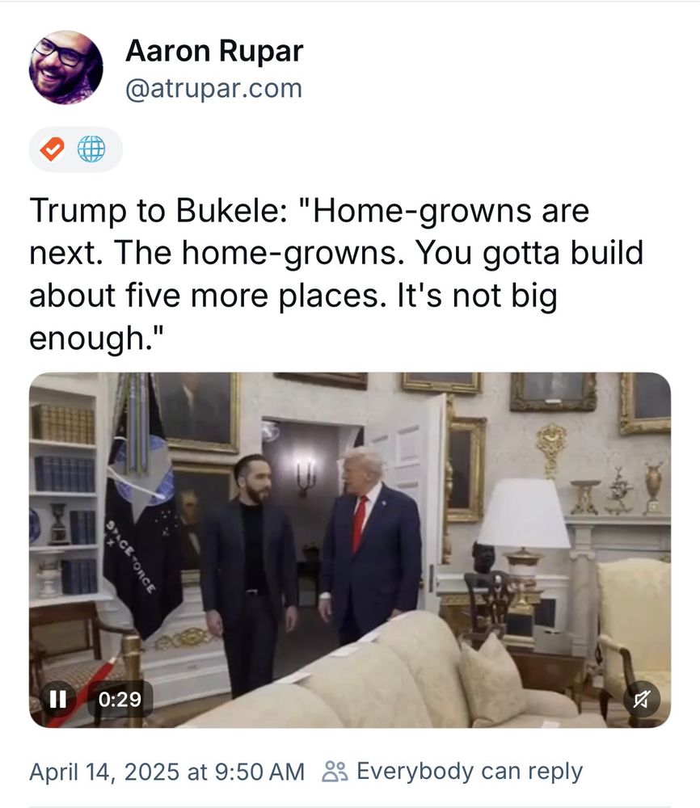The width and height of the screenshot is (700, 808).
Task: Open Aaron Rupar's profile avatar photo
Action: (66, 67)
